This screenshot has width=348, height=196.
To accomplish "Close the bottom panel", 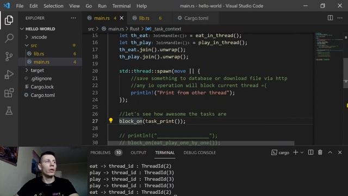I will pyautogui.click(x=340, y=152).
